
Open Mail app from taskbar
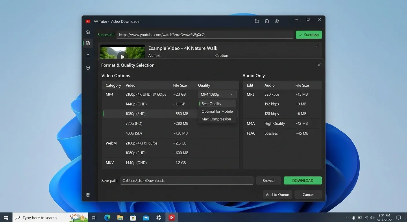(146, 218)
